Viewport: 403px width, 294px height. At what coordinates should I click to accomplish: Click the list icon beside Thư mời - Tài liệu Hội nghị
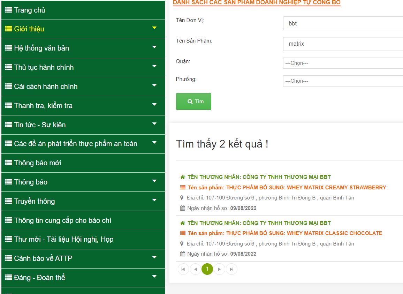click(x=8, y=239)
